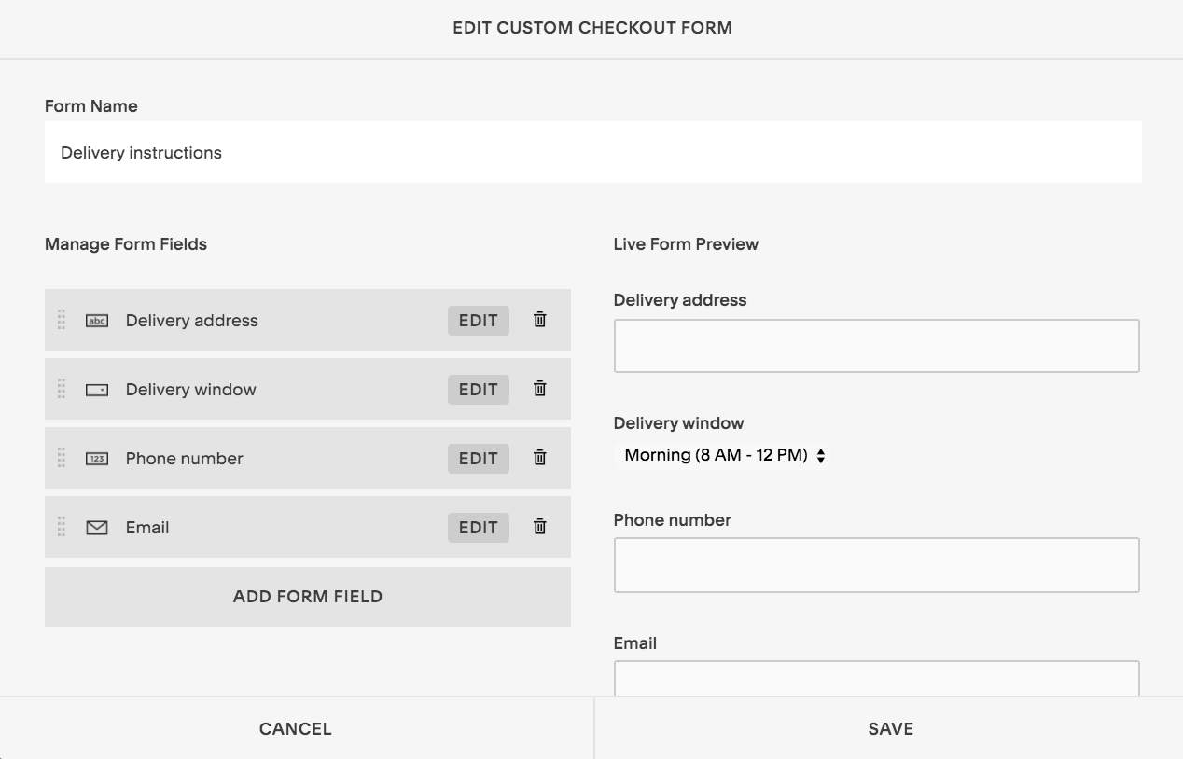Edit the Delivery address field
This screenshot has width=1183, height=759.
pyautogui.click(x=478, y=321)
